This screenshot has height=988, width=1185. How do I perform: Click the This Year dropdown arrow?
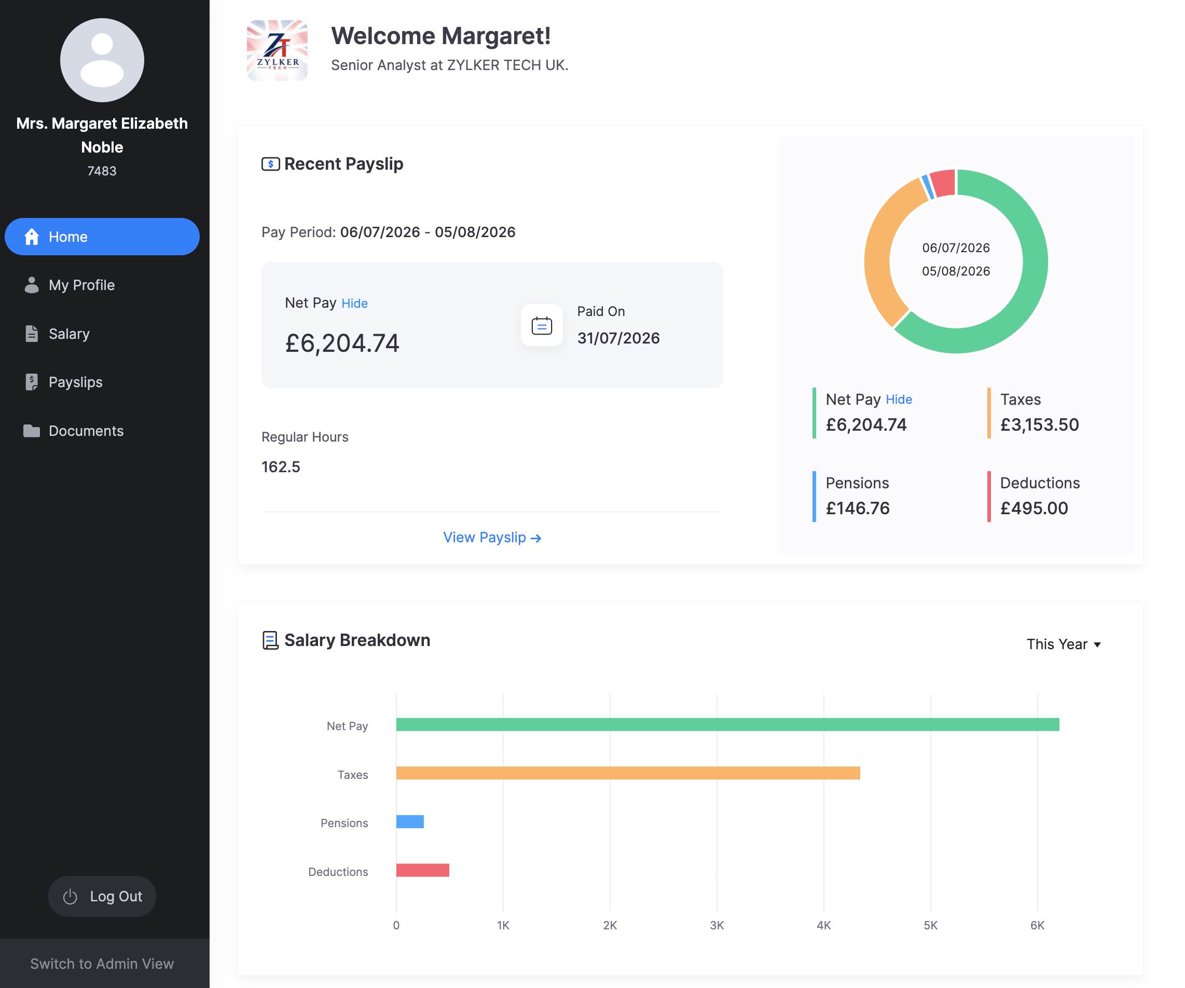(x=1097, y=644)
